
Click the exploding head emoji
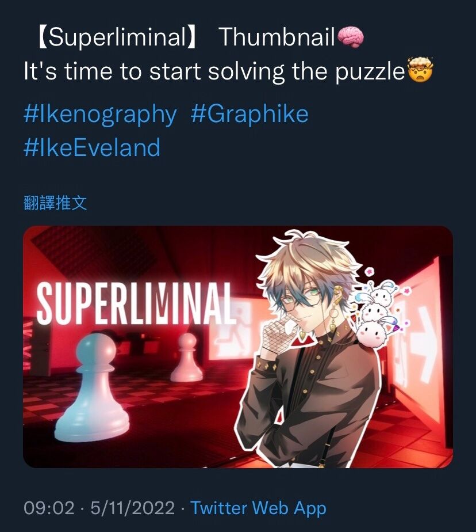420,71
